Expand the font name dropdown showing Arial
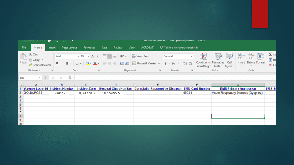 pos(78,56)
